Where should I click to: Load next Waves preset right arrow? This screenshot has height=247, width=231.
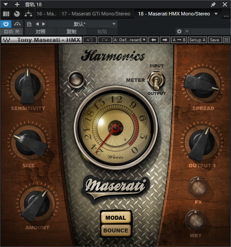[x=165, y=40]
